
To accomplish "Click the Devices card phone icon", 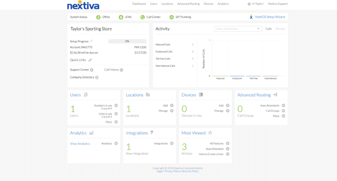I will tap(201, 94).
